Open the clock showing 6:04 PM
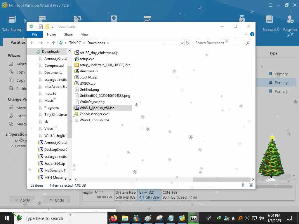 click(274, 218)
